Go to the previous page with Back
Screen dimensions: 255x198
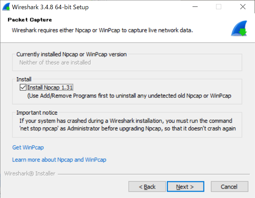click(x=147, y=187)
